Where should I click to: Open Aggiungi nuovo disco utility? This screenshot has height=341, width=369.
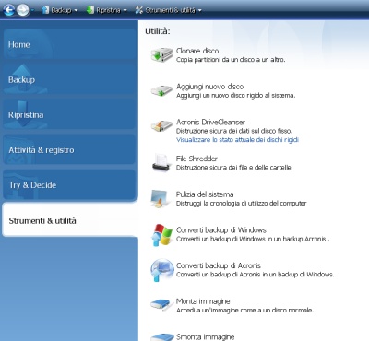pos(209,87)
